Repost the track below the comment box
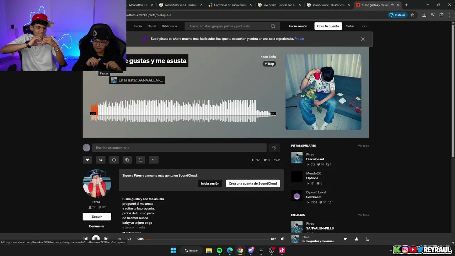The image size is (455, 256). tap(101, 160)
